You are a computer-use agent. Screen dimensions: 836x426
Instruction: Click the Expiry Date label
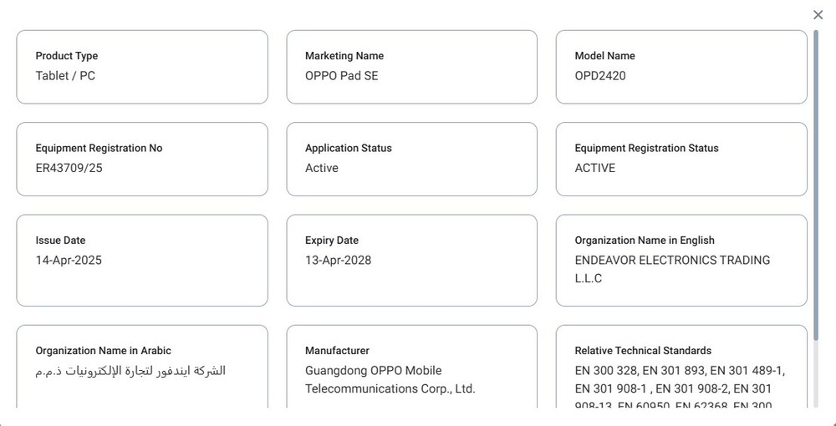pyautogui.click(x=332, y=241)
